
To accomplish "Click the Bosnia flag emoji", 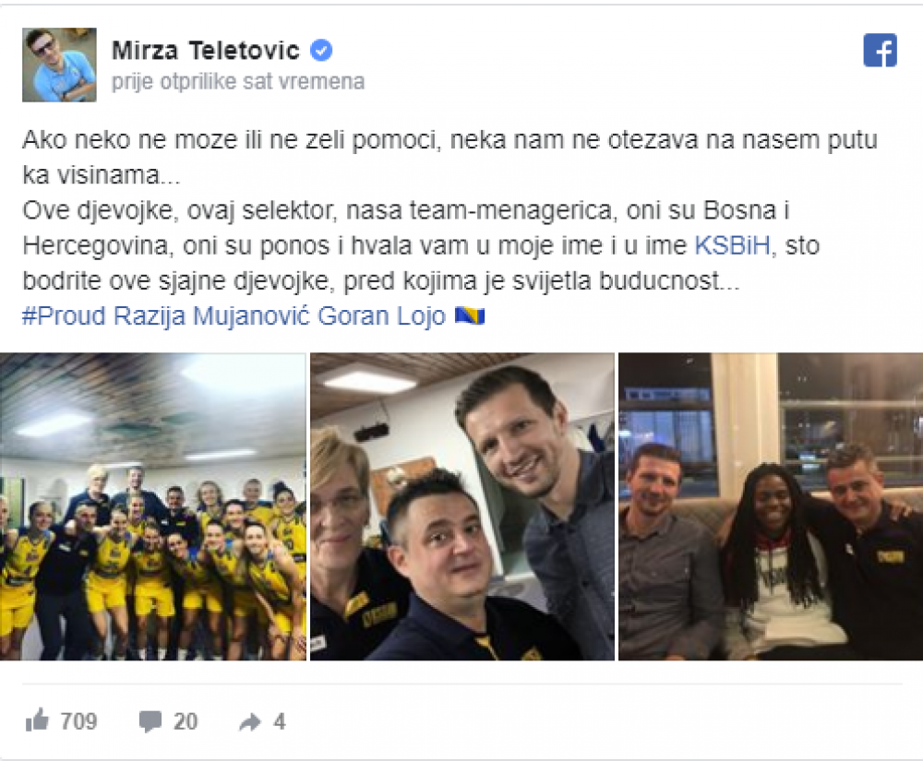I will (470, 316).
